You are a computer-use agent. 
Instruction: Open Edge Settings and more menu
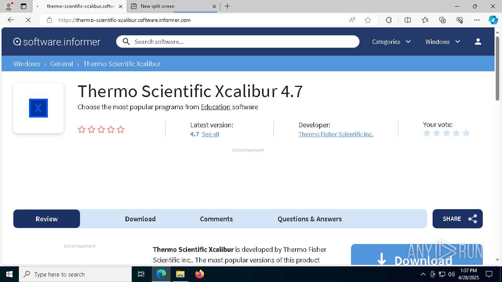click(x=477, y=20)
